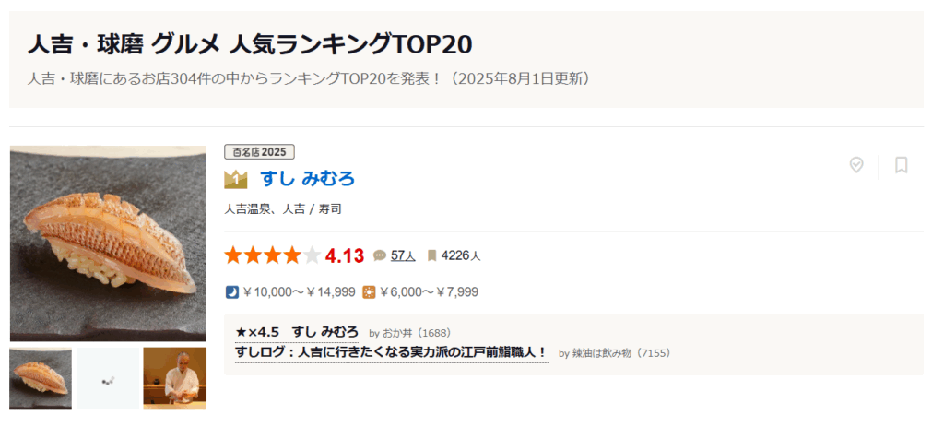The width and height of the screenshot is (944, 427).
Task: Click the brown bookmark count icon
Action: coord(431,255)
